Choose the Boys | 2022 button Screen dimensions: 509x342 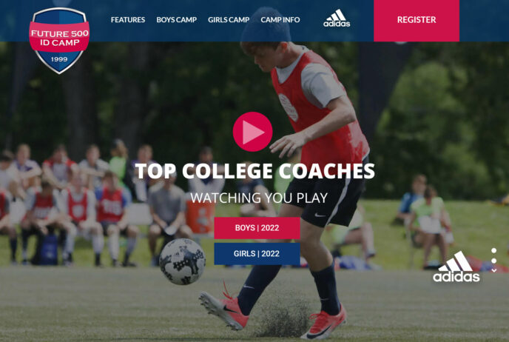tap(257, 228)
